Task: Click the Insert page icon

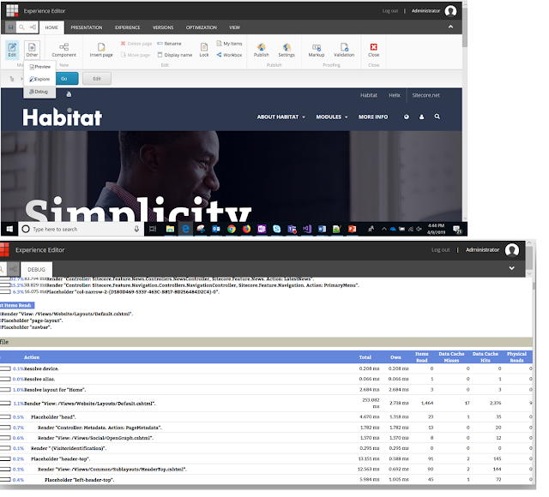Action: (x=101, y=50)
